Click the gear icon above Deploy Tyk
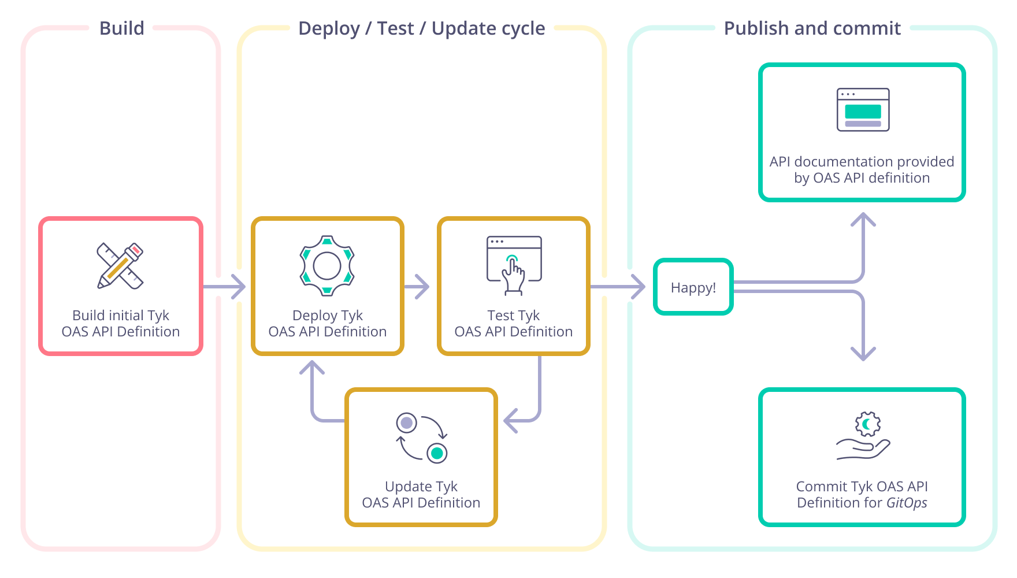This screenshot has height=578, width=1017. 327,266
